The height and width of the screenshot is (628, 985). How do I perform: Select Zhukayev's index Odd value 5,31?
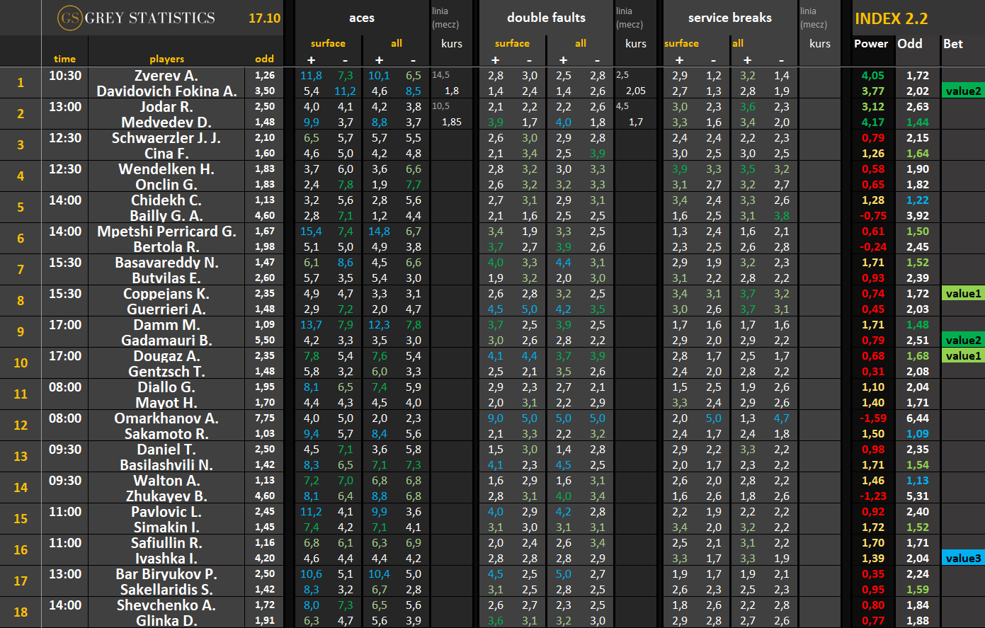918,496
